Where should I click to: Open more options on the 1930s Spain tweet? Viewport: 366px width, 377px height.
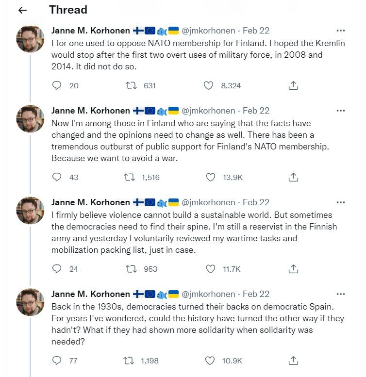click(341, 294)
